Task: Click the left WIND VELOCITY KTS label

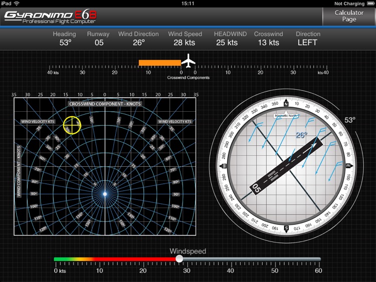Action: (x=38, y=122)
